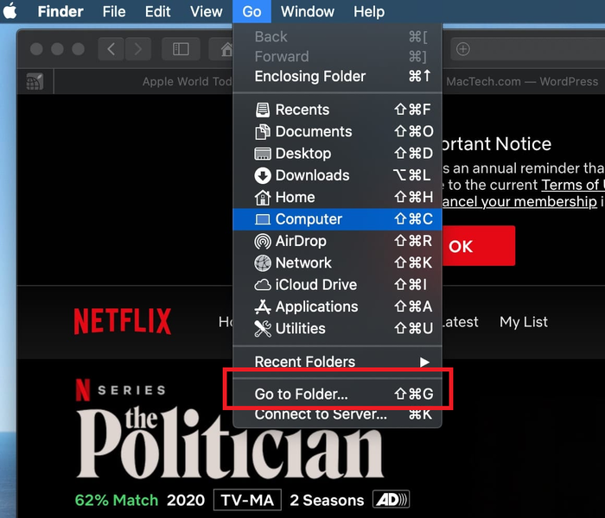The image size is (605, 518).
Task: Click the plus circle in address bar
Action: tap(463, 49)
